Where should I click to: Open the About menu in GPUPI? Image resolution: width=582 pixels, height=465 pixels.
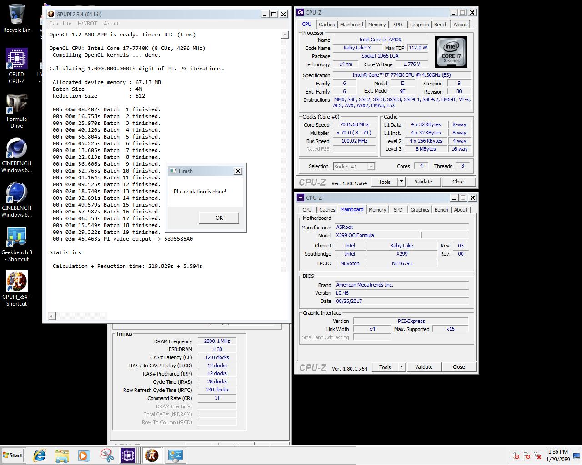pos(111,24)
